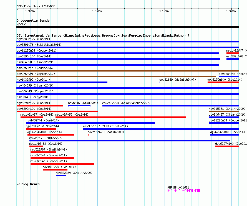Click the dgv6289n100 (Coe2014) blue gain bar
The width and height of the screenshot is (247, 206).
pos(128,42)
